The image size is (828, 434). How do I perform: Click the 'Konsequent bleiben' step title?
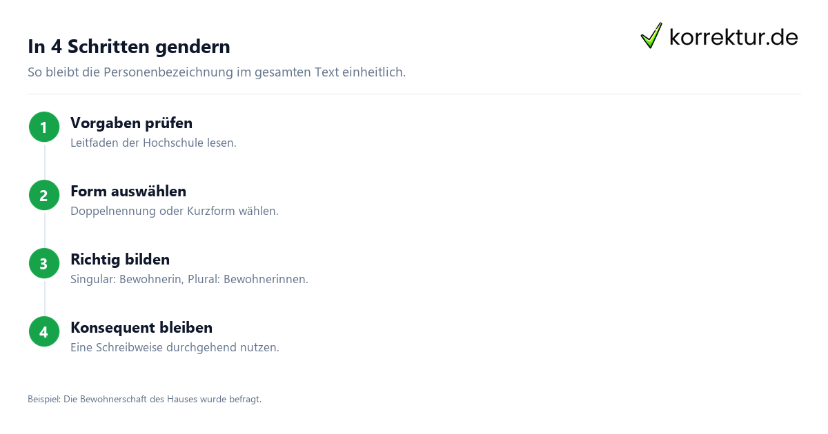[141, 328]
